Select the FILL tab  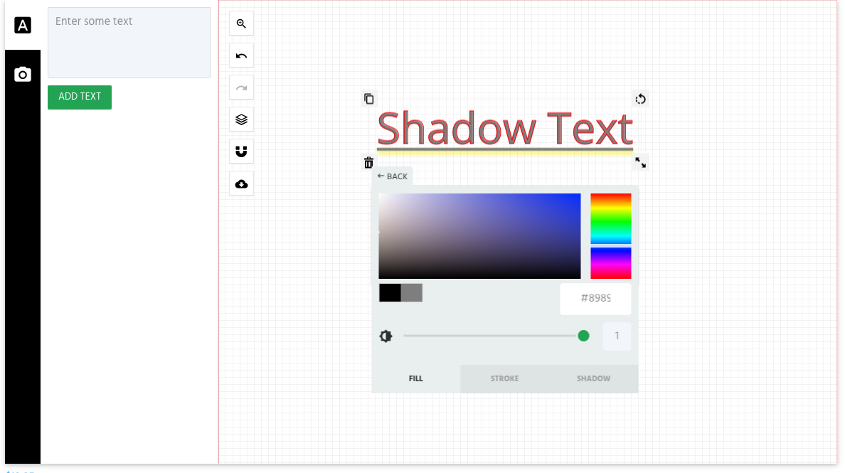pos(416,378)
